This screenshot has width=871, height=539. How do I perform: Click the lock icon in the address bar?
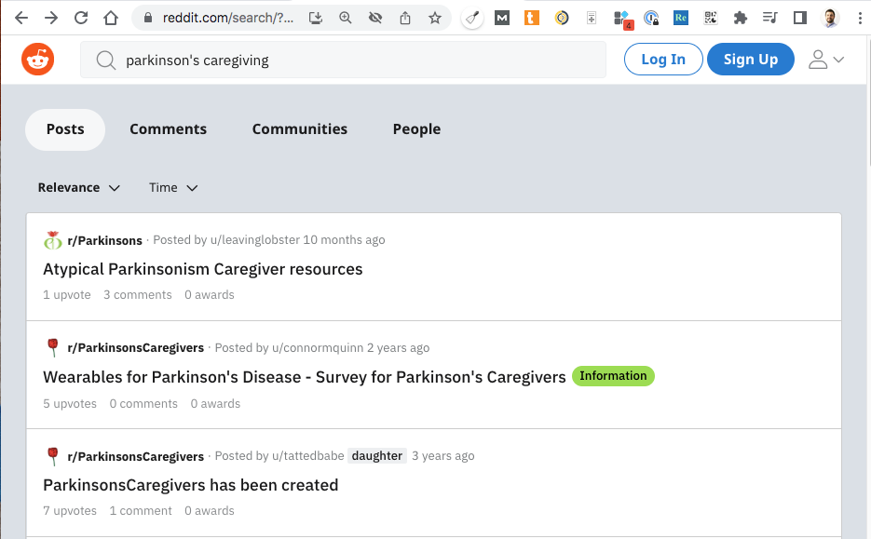(x=148, y=18)
